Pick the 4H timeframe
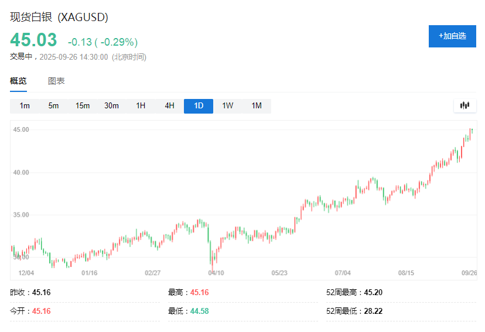The image size is (485, 332). click(x=169, y=106)
